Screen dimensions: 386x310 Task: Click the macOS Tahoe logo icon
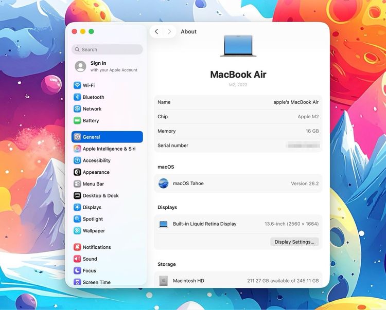164,184
